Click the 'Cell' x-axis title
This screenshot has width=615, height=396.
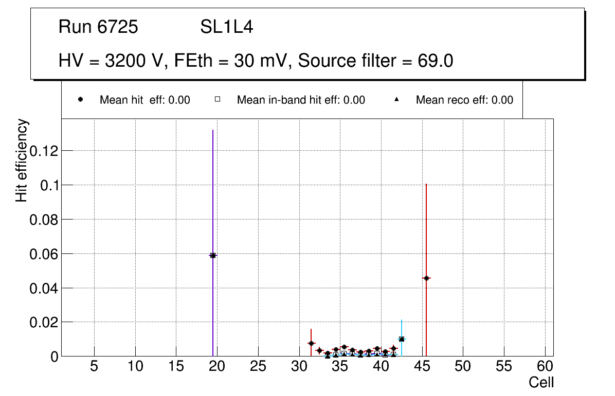[x=541, y=383]
